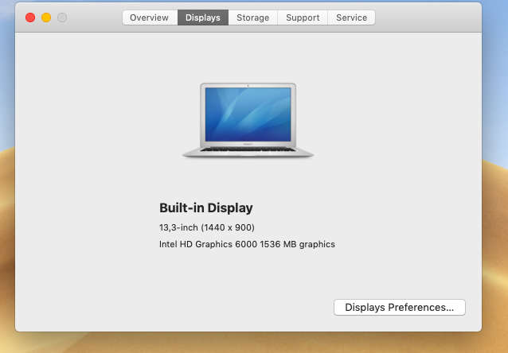Switch to the Overview tab
The image size is (508, 353).
(x=150, y=17)
